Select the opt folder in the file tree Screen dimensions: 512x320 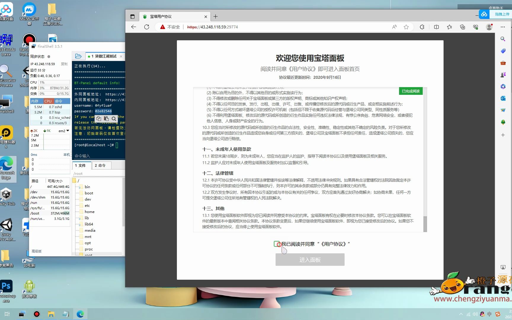[87, 243]
